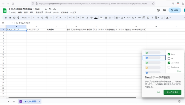This screenshot has height=105, width=185.
Task: Uncheck the Last modified checkbox
Action: (x=169, y=63)
